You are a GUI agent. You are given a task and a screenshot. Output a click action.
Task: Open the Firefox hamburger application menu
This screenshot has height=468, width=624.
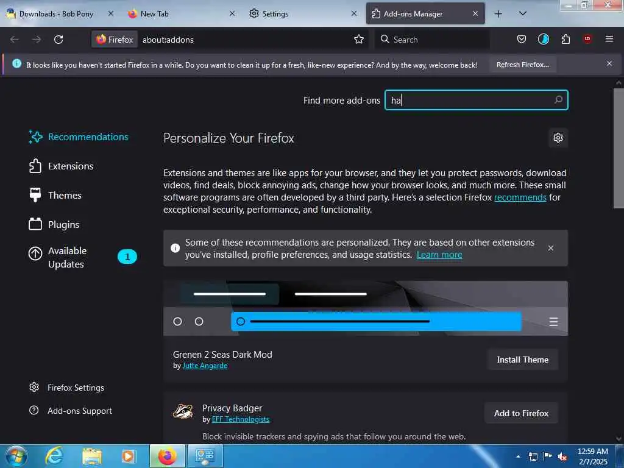[609, 39]
